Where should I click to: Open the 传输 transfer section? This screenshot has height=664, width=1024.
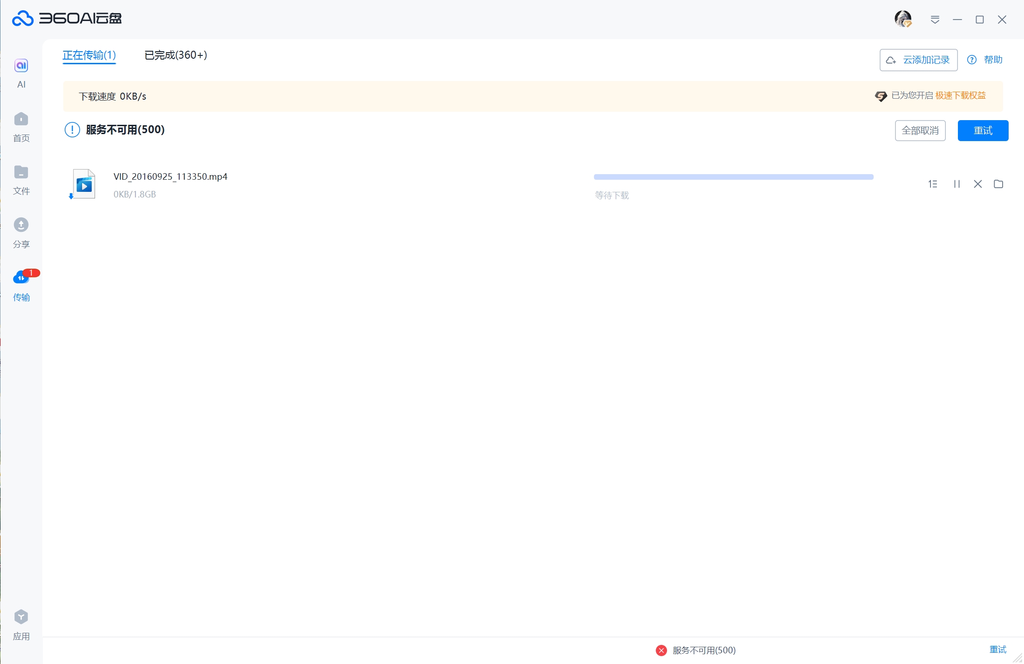coord(21,278)
